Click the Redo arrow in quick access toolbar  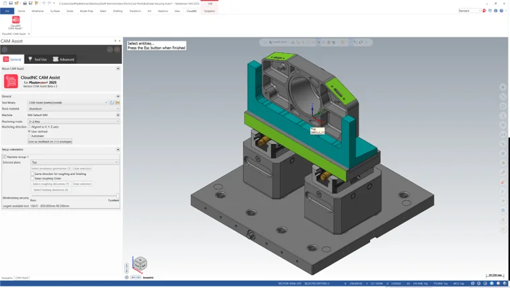[49, 3]
